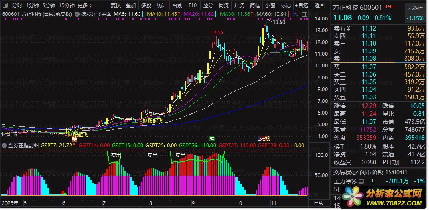Click the 4.16 low price label
This screenshot has height=210, width=429.
(12, 134)
